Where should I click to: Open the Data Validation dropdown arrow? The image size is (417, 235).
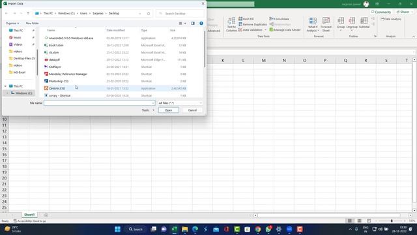[x=265, y=30]
